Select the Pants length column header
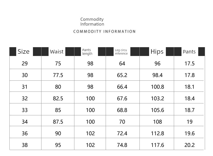The height and width of the screenshot is (156, 213). point(87,52)
